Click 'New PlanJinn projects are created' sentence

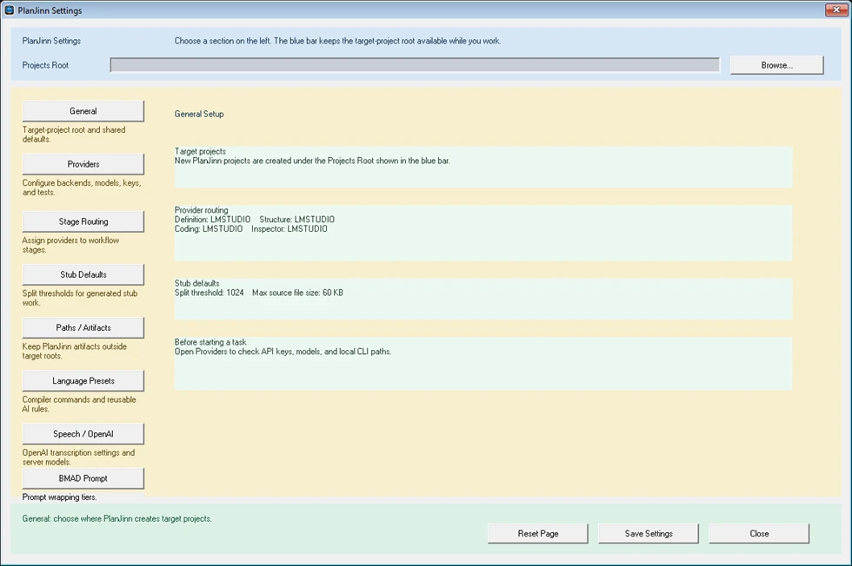(x=312, y=161)
